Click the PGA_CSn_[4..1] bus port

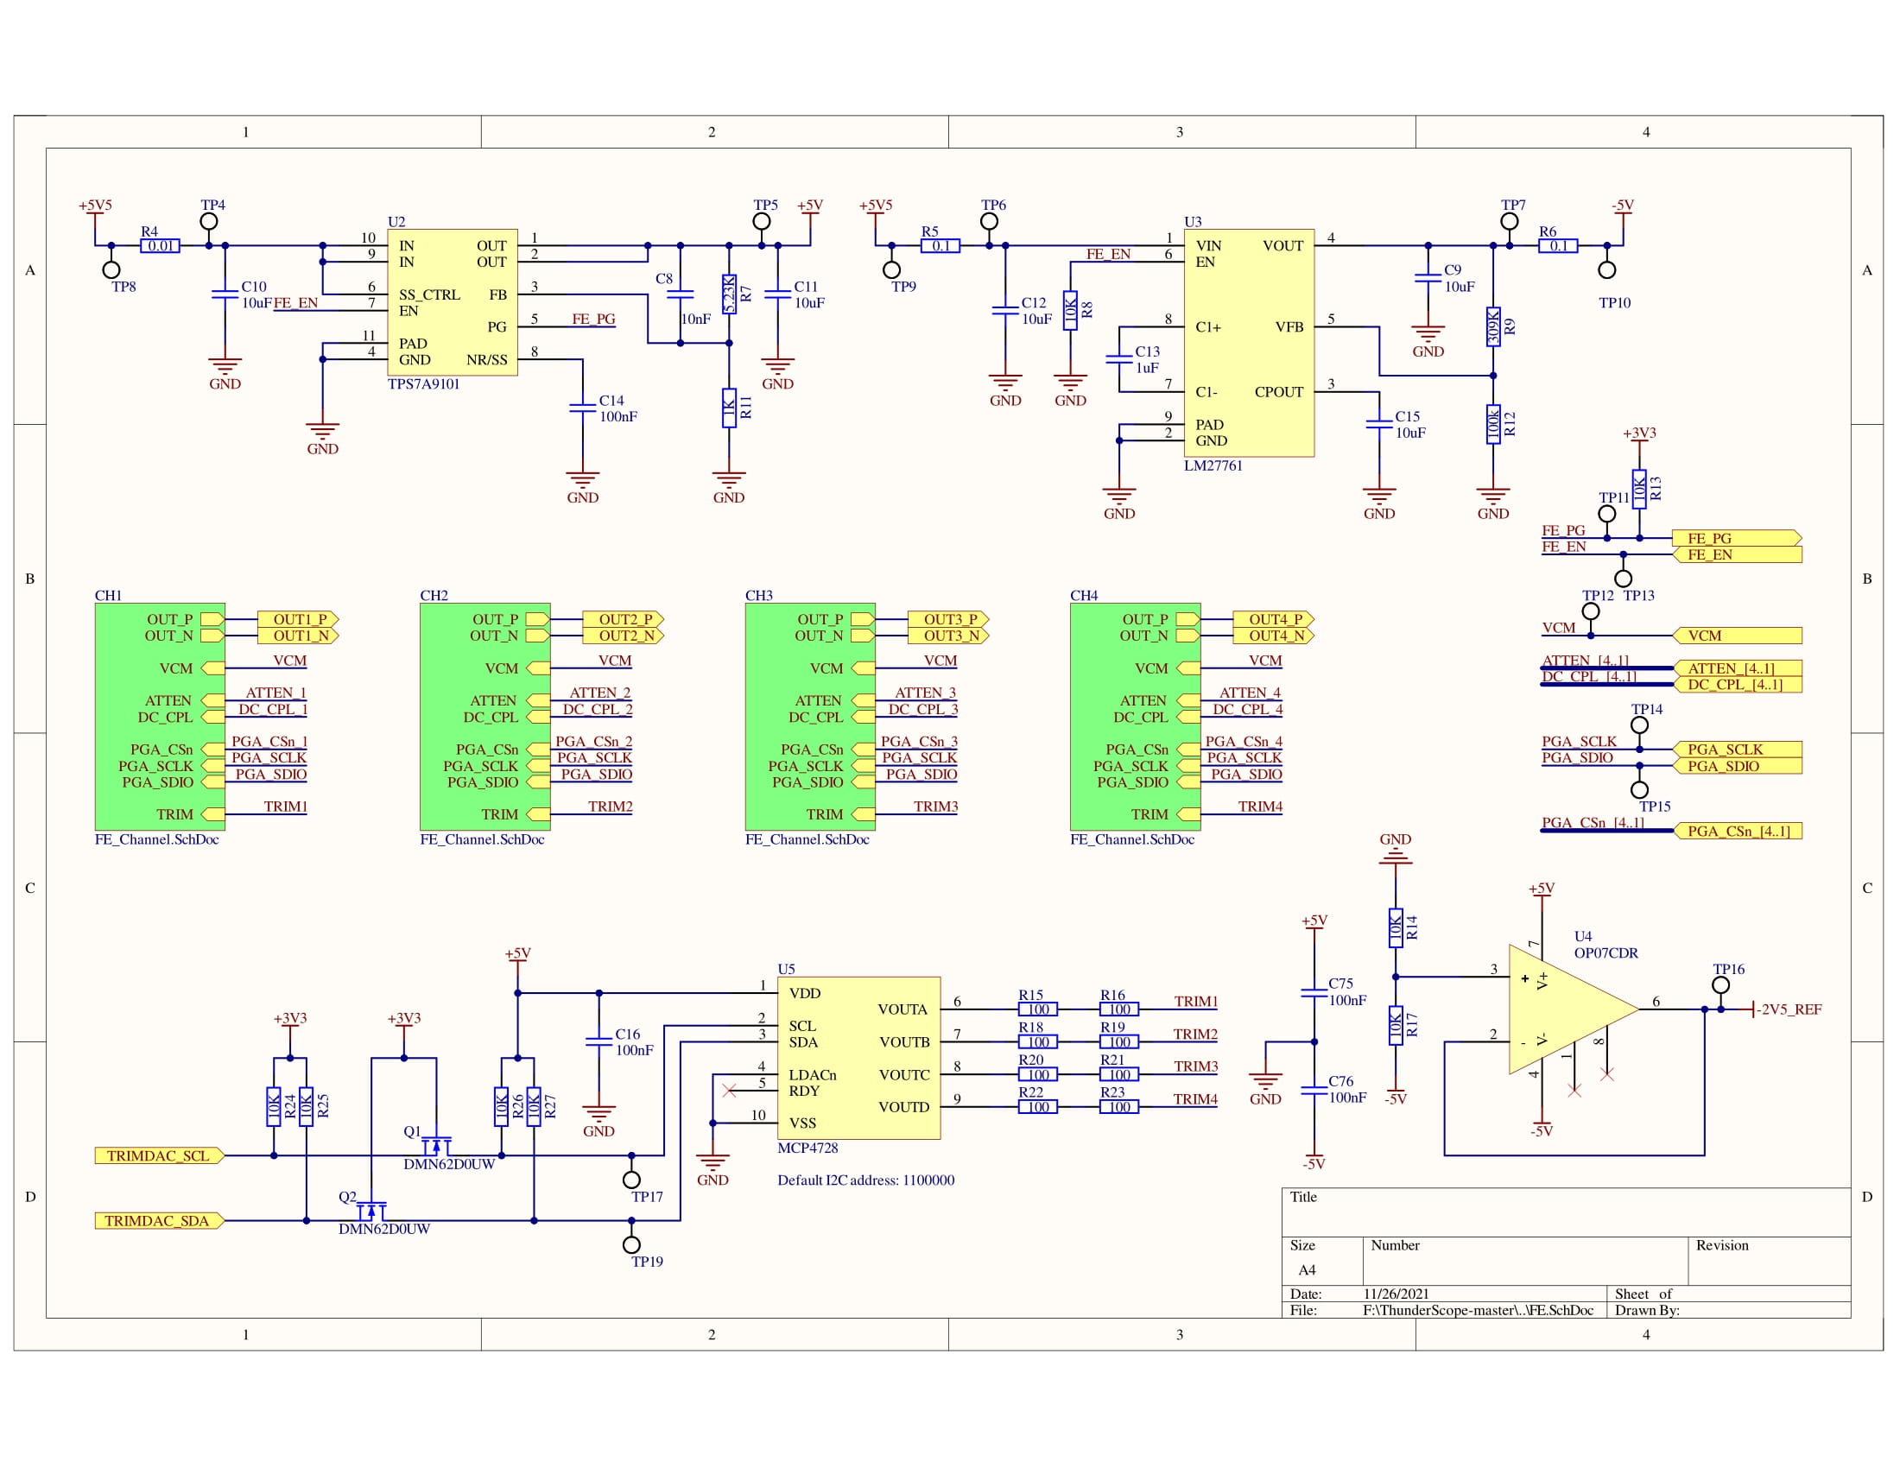1737,831
